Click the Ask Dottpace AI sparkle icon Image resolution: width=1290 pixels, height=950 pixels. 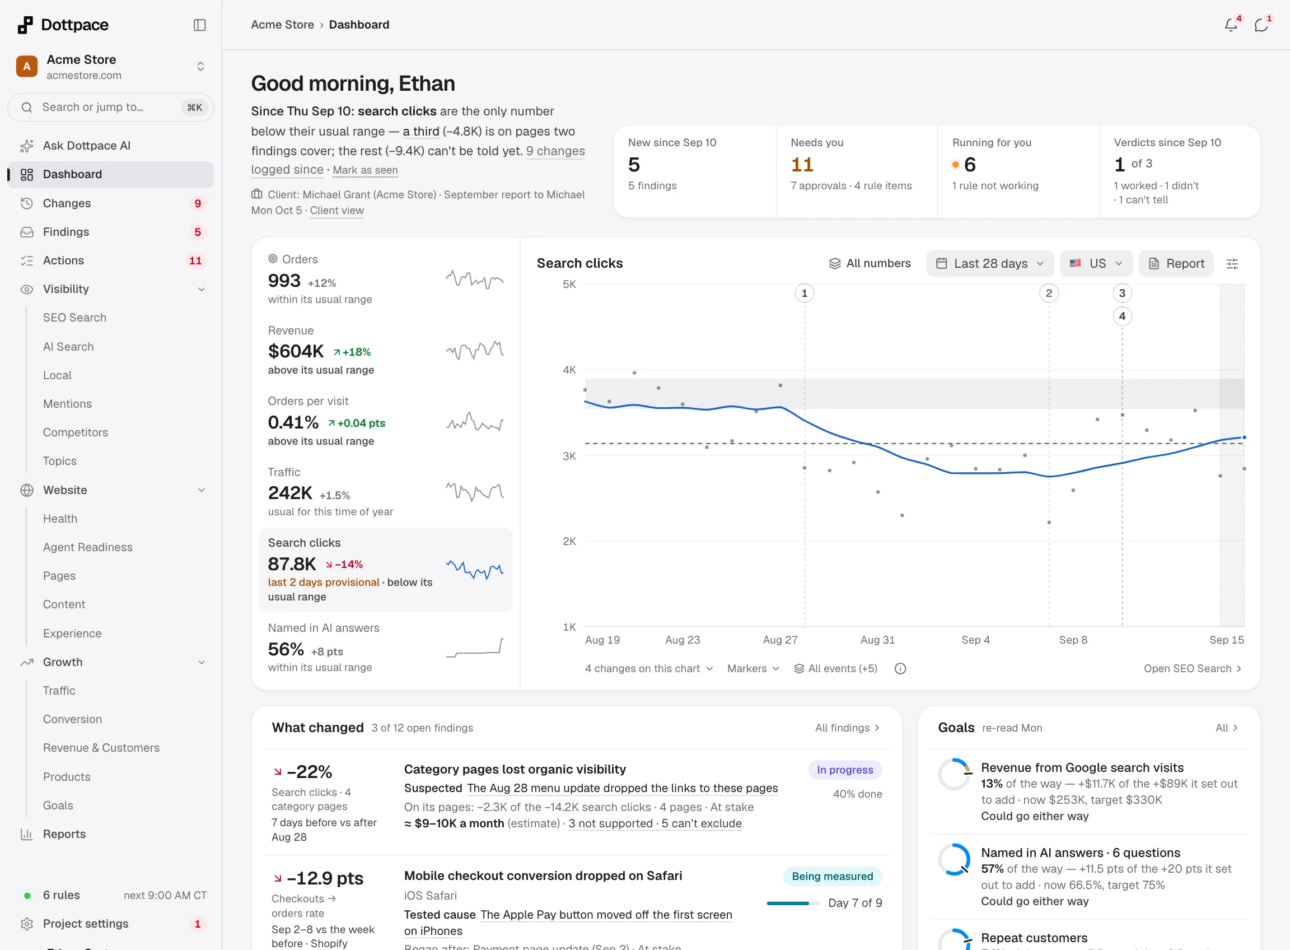pos(26,146)
